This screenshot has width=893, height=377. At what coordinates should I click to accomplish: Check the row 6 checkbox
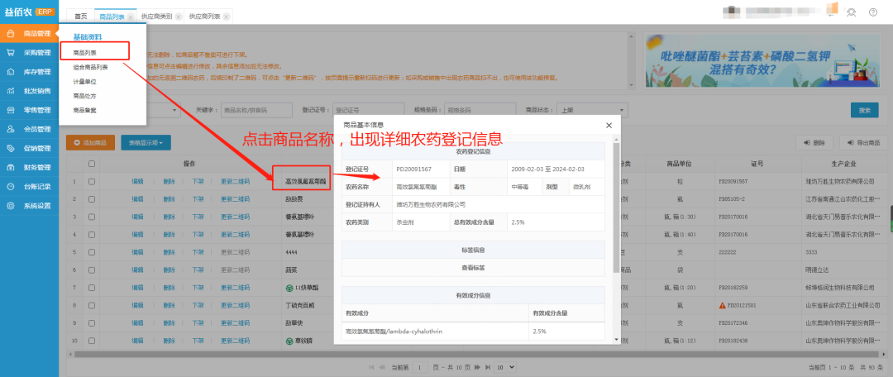click(x=92, y=270)
